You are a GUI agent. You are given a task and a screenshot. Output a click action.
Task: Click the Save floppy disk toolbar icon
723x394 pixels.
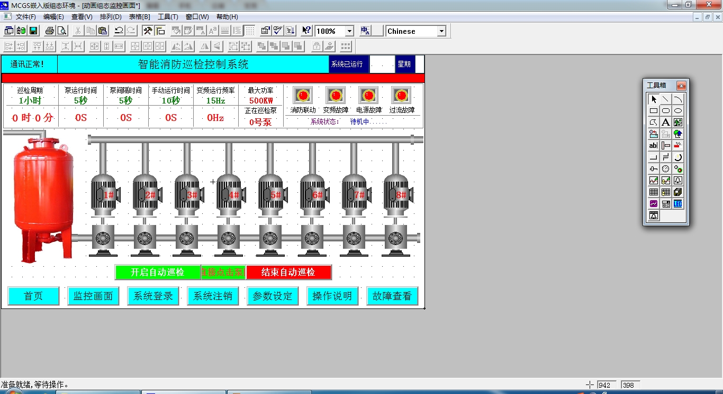(x=33, y=31)
